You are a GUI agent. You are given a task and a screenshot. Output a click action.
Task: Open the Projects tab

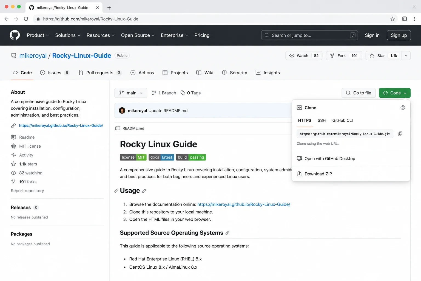click(175, 73)
